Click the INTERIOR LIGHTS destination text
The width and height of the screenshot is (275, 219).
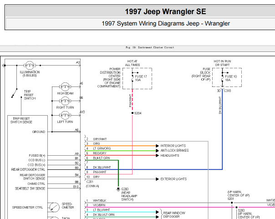coord(173,146)
